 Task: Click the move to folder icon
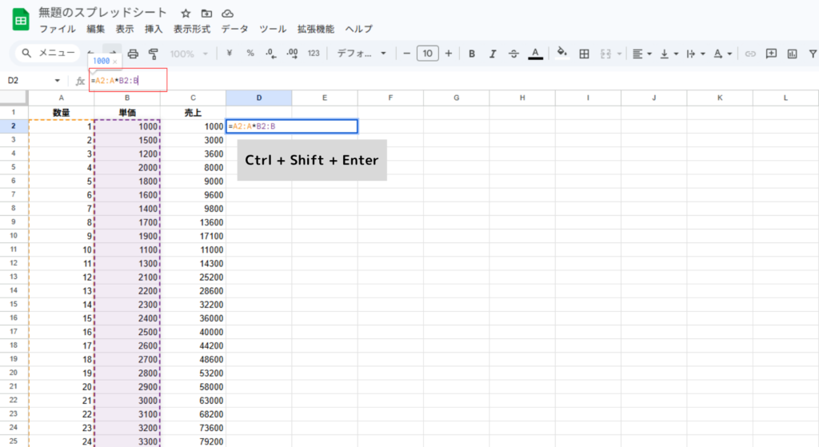click(x=206, y=14)
